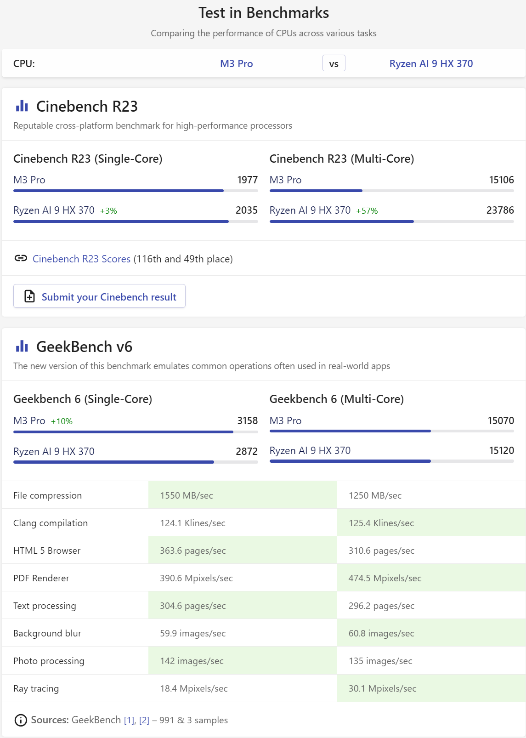
Task: Click M3 Pro under Cinebench R23 Single-Core
Action: pyautogui.click(x=29, y=180)
